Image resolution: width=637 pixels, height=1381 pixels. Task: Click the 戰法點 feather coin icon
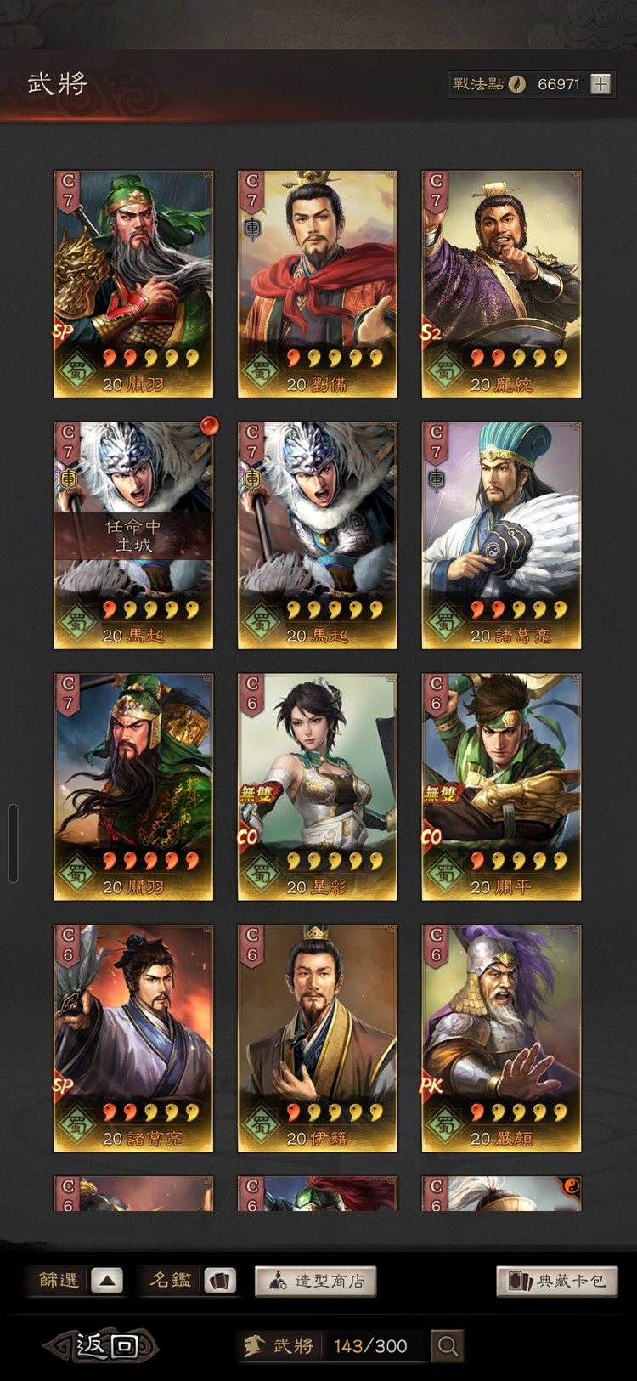pos(516,83)
